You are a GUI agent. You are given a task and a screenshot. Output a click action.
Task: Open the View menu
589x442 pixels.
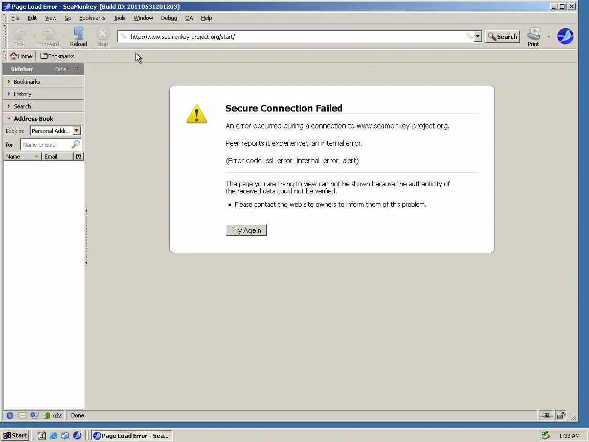tap(51, 18)
